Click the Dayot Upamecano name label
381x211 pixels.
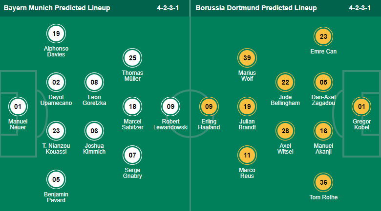(x=56, y=100)
